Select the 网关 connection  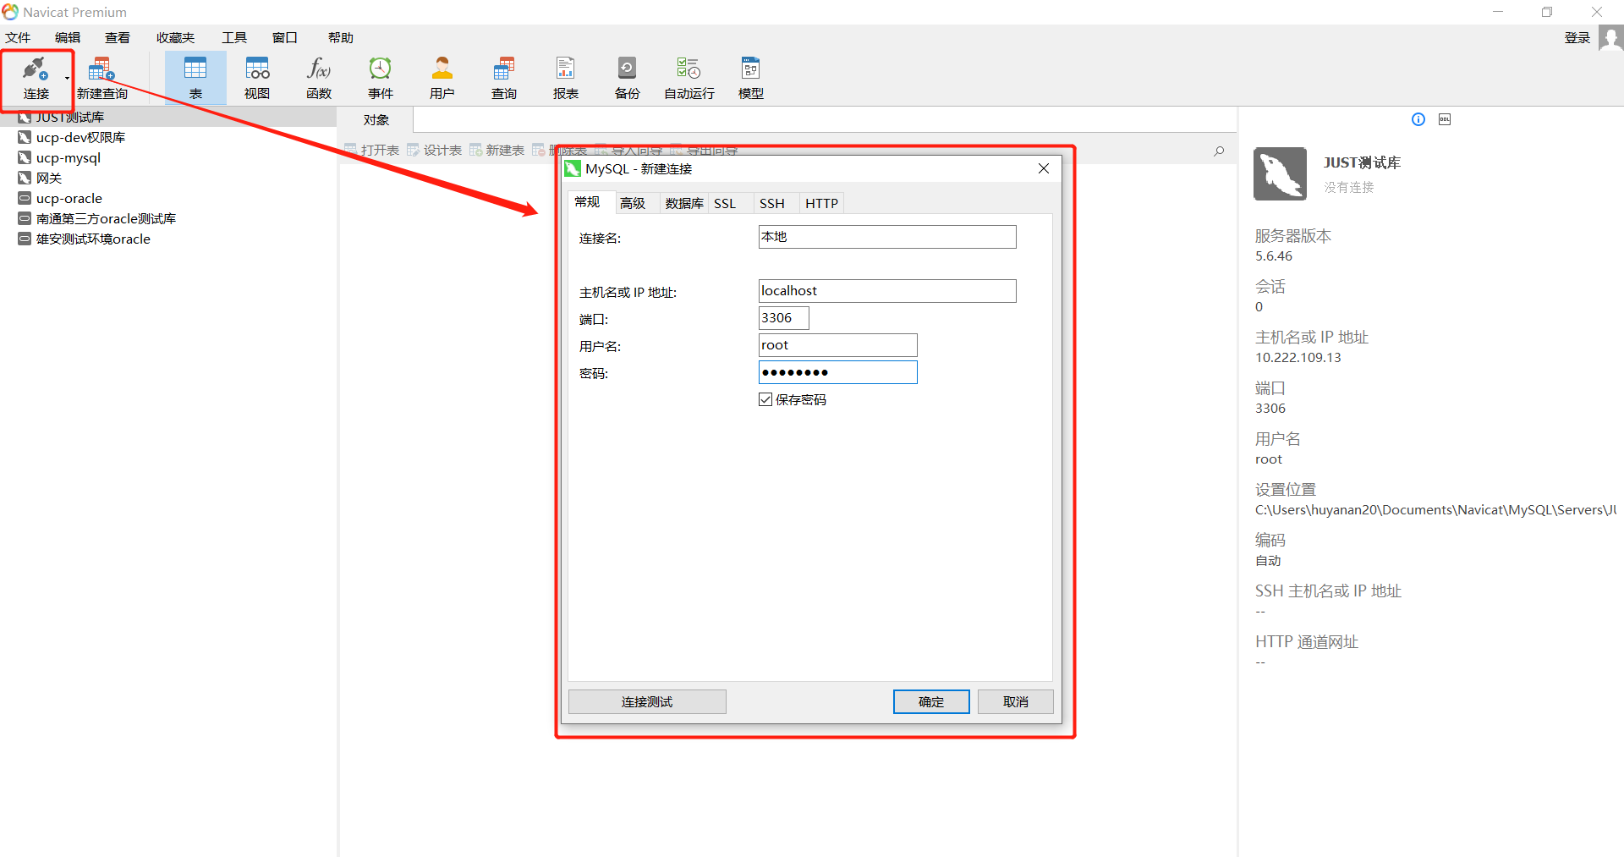[49, 178]
